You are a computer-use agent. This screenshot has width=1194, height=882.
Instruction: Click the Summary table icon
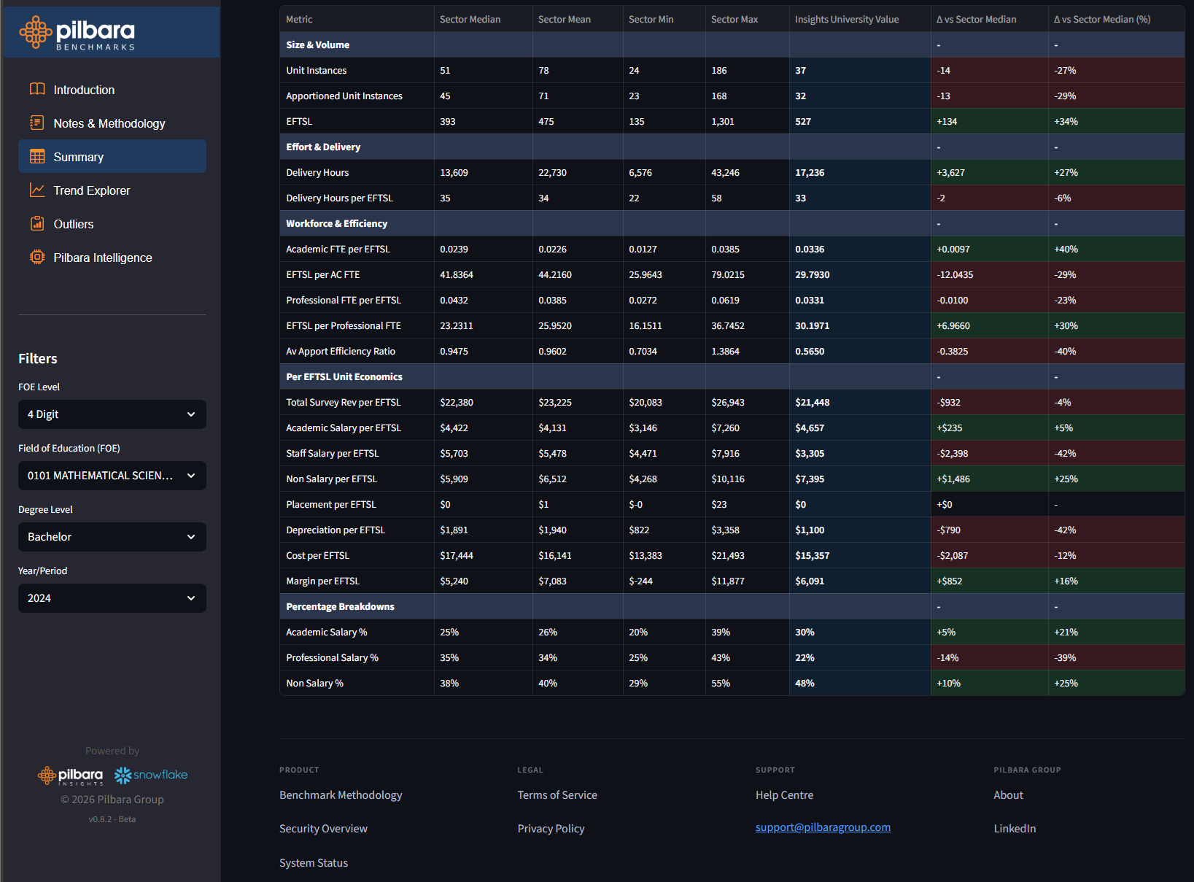[x=37, y=156]
